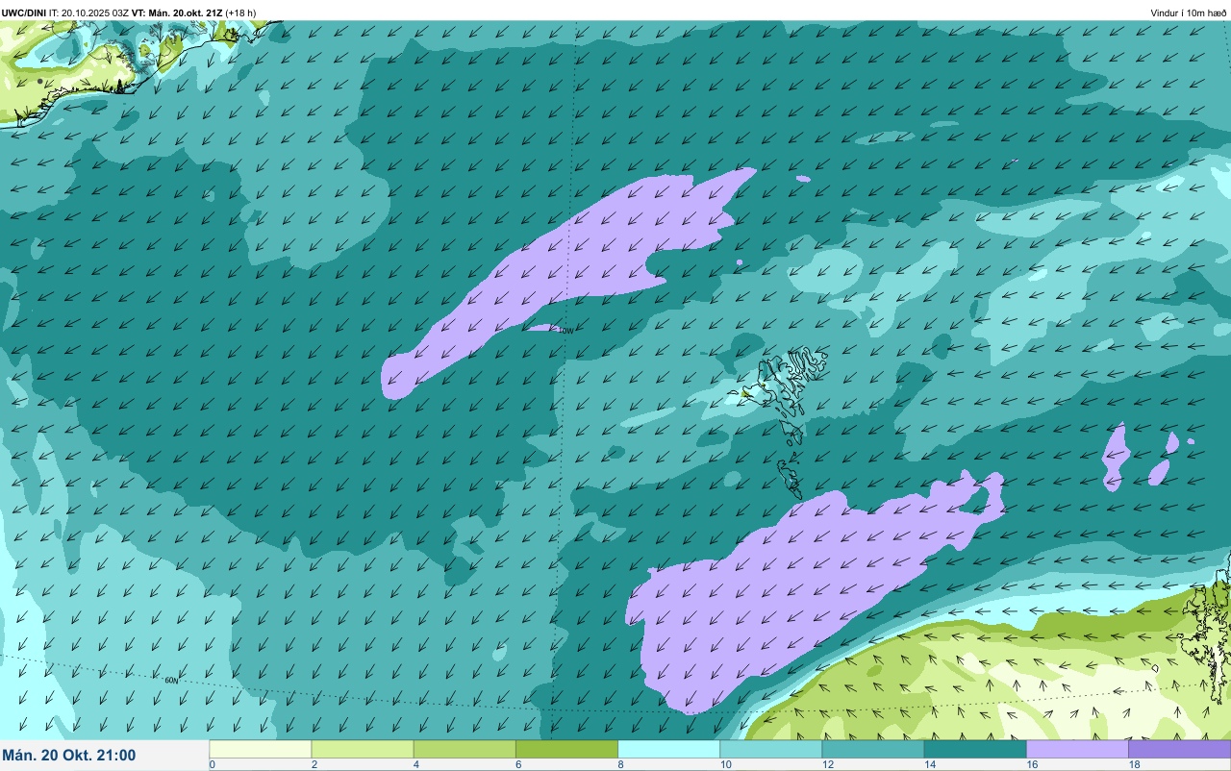Screen dimensions: 1231x771
Task: Click the 2–4 m/s light green legend swatch
Action: click(x=363, y=749)
